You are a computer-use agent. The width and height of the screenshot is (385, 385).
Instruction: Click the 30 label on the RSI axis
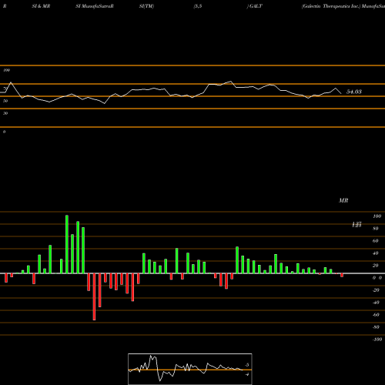click(5, 113)
